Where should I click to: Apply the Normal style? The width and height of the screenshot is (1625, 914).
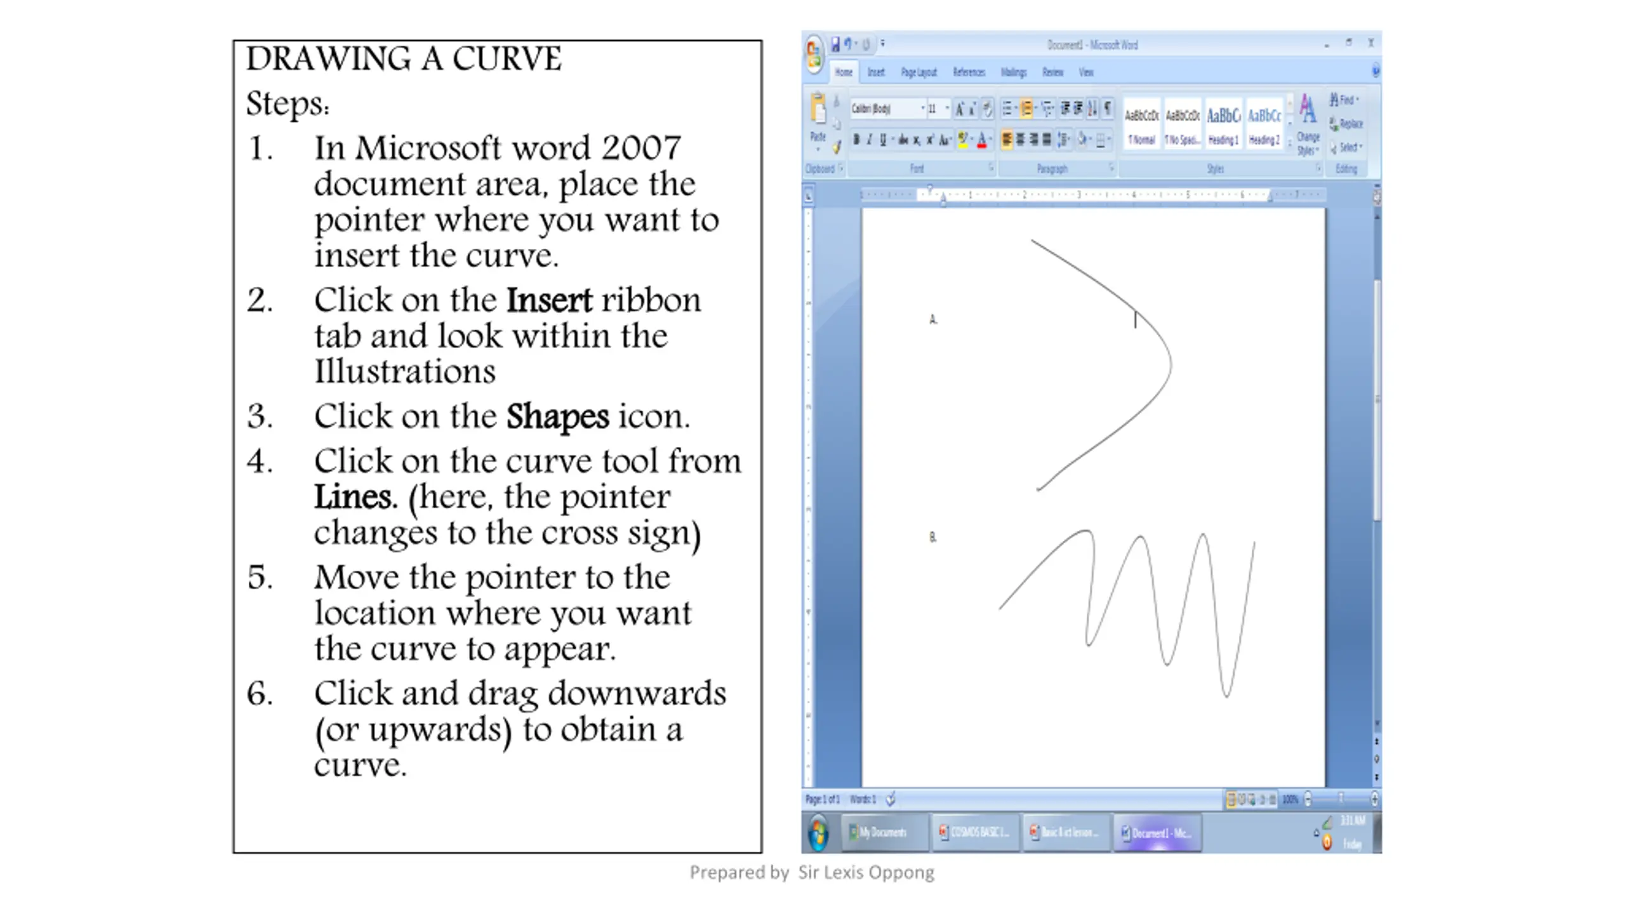[1142, 123]
